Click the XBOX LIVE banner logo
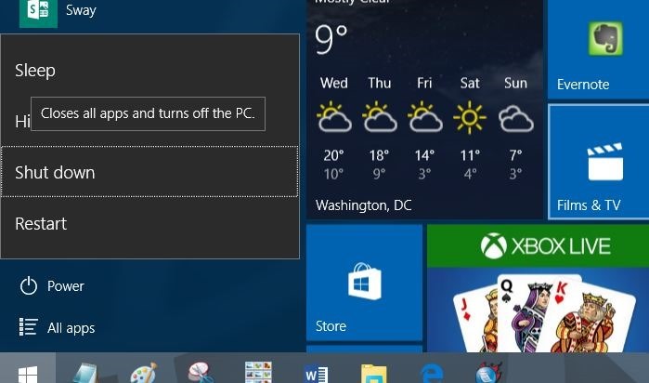 click(546, 246)
